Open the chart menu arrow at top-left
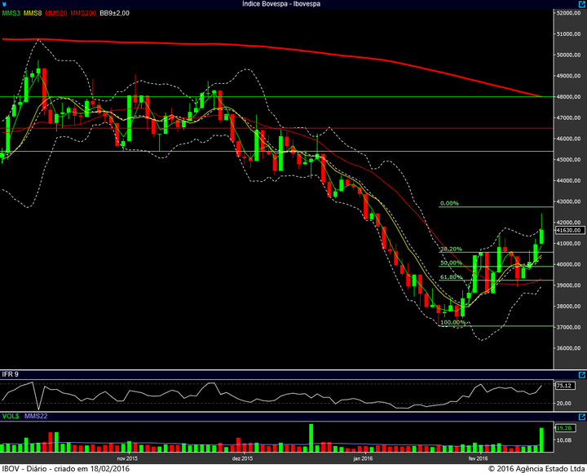This screenshot has height=473, width=587. pyautogui.click(x=4, y=4)
